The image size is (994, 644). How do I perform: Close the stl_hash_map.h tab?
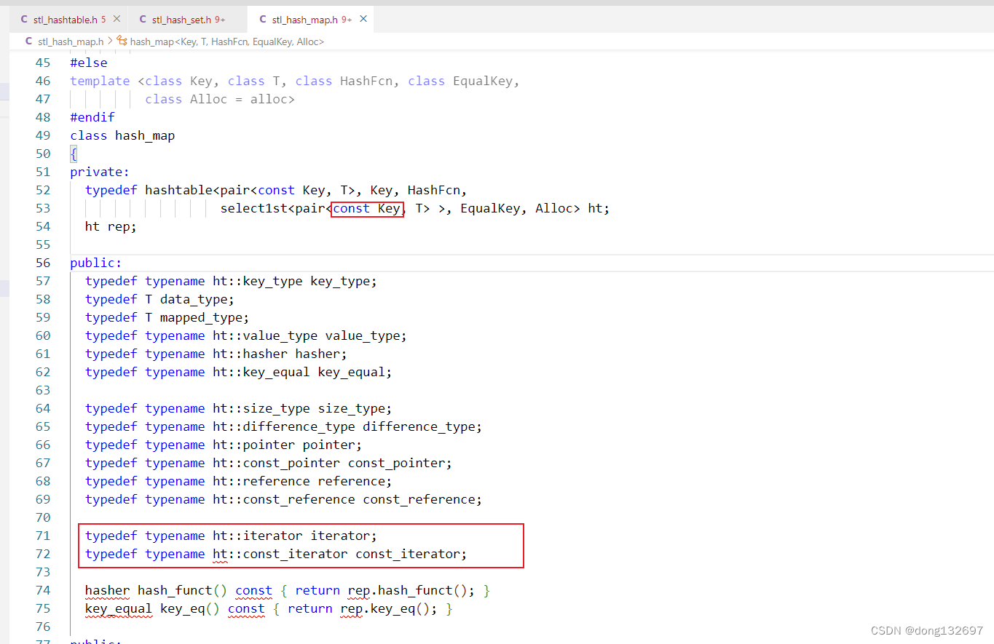pos(363,20)
